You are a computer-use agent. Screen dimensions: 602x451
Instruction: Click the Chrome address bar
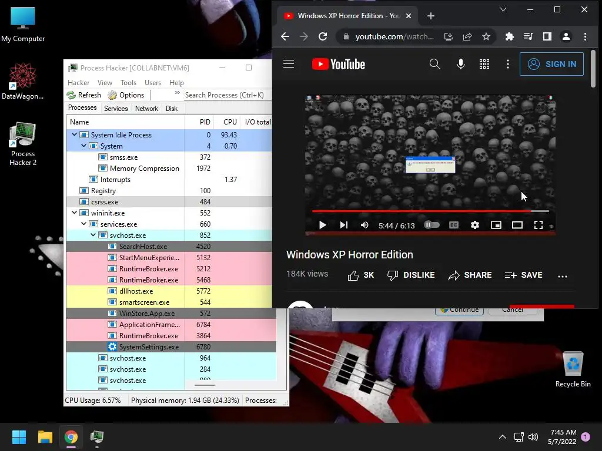click(x=394, y=36)
